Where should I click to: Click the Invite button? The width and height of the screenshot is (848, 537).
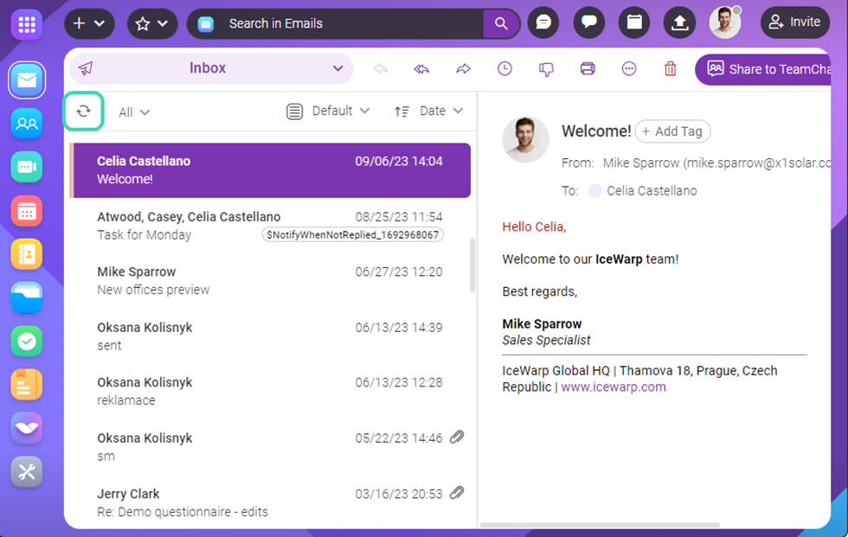pos(795,22)
